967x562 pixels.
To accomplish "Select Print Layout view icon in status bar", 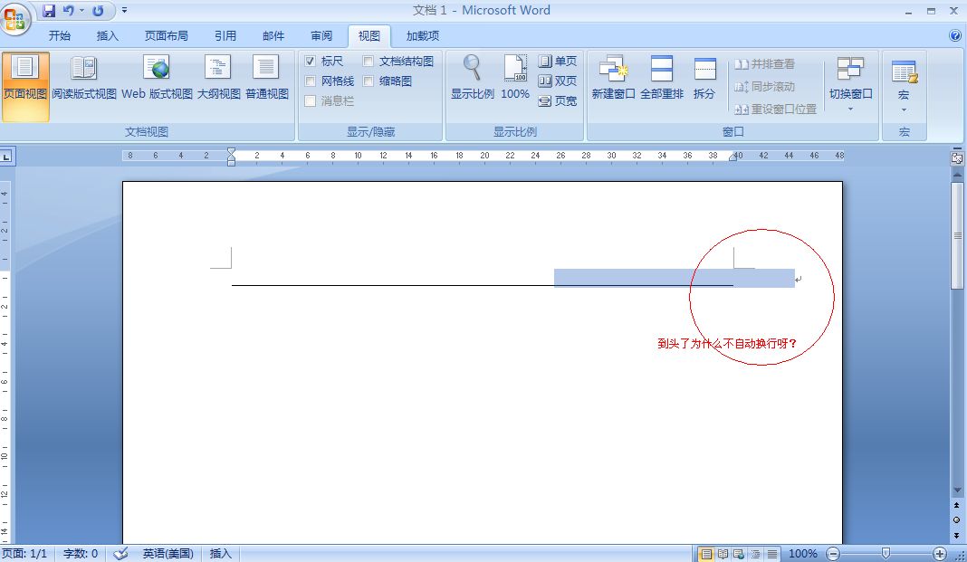I will (x=707, y=554).
